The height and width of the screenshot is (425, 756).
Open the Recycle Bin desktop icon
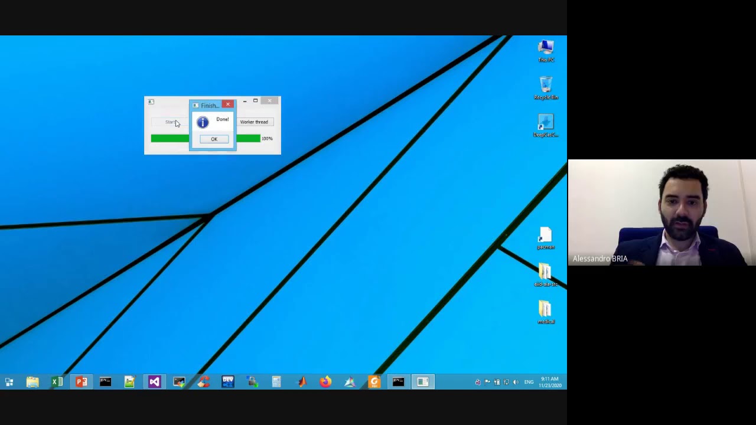point(546,88)
